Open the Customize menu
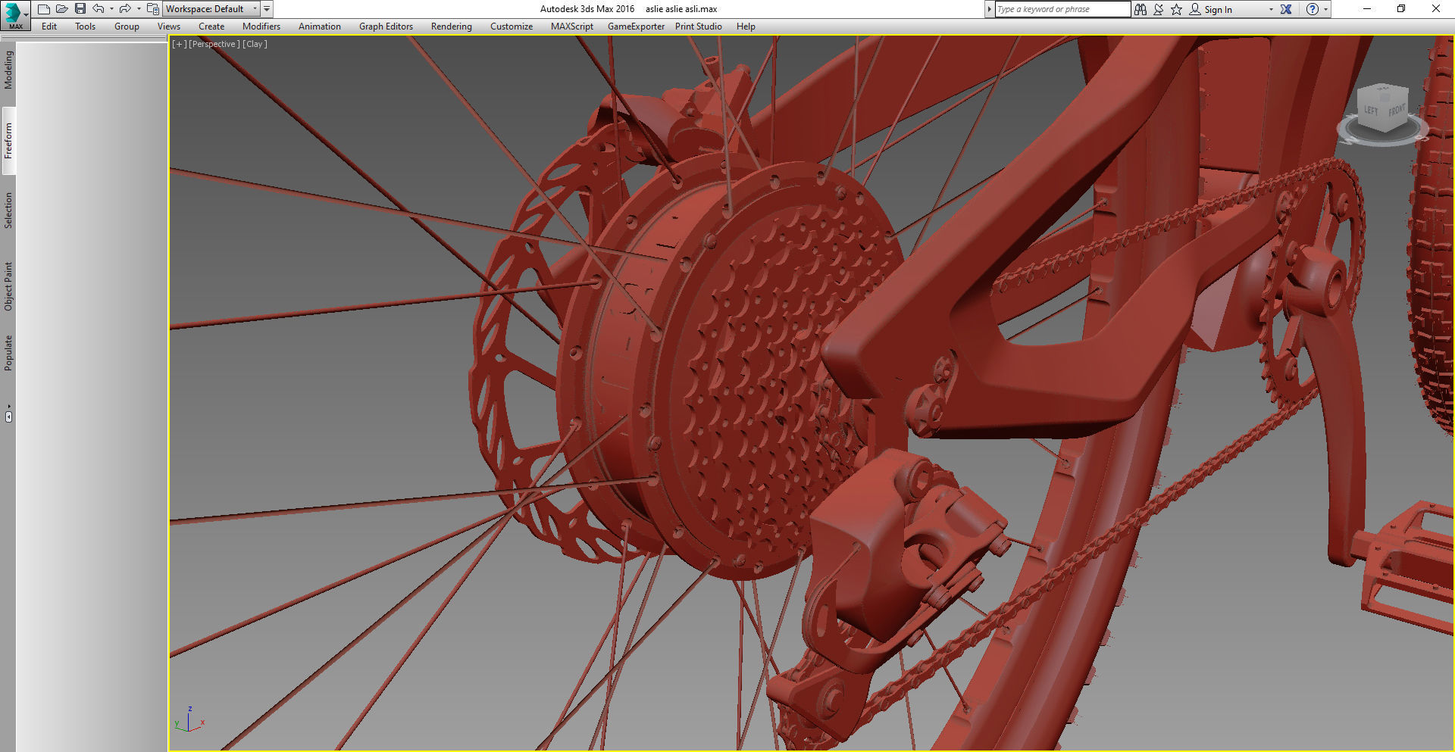 pyautogui.click(x=512, y=27)
